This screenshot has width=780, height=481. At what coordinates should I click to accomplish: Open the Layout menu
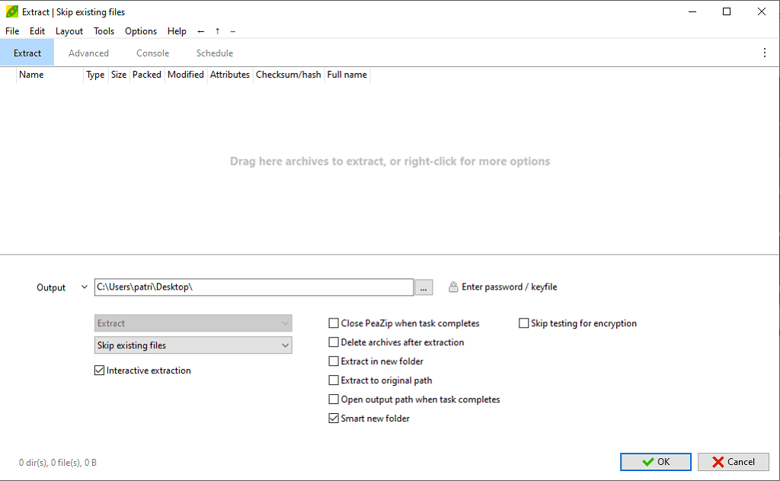[69, 30]
